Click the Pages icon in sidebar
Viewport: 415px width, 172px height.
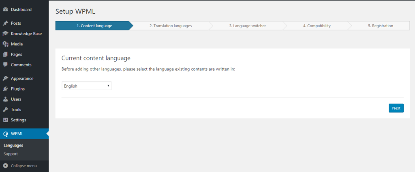tap(5, 54)
